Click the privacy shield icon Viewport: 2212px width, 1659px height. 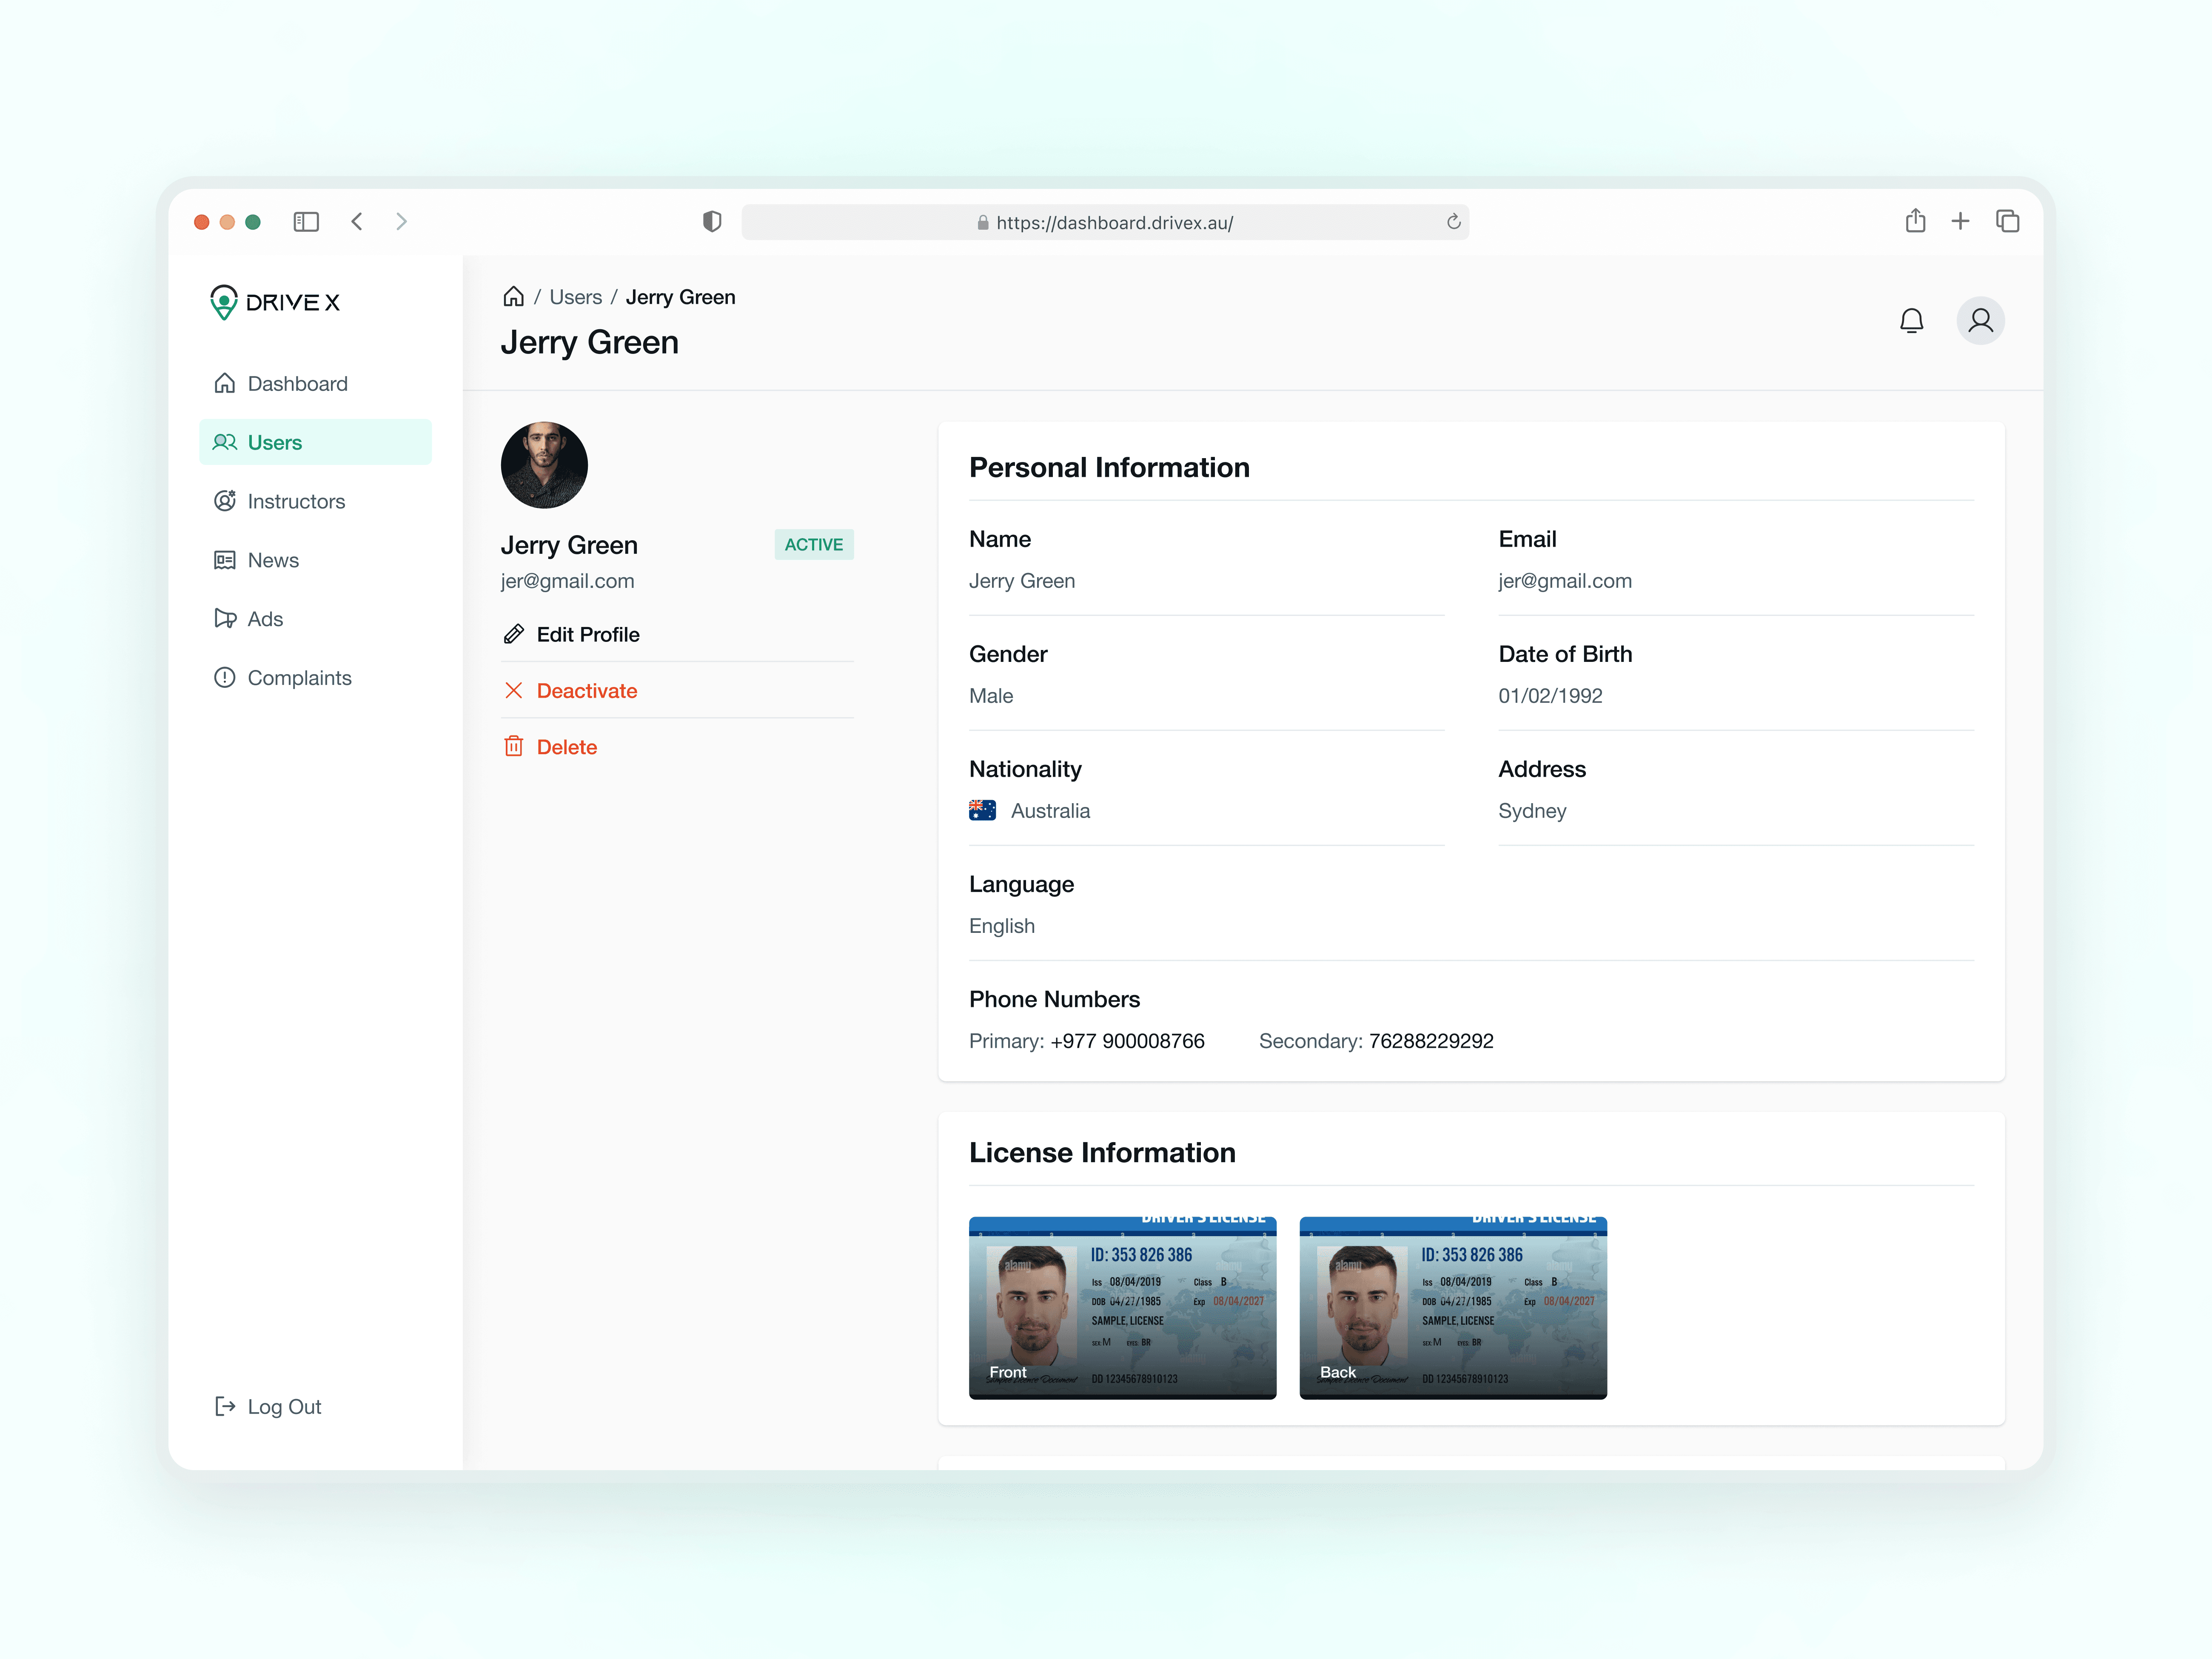coord(712,222)
